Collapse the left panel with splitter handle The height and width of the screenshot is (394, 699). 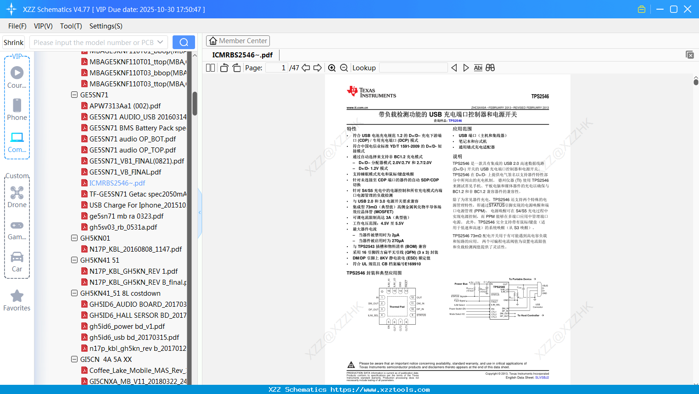[200, 213]
